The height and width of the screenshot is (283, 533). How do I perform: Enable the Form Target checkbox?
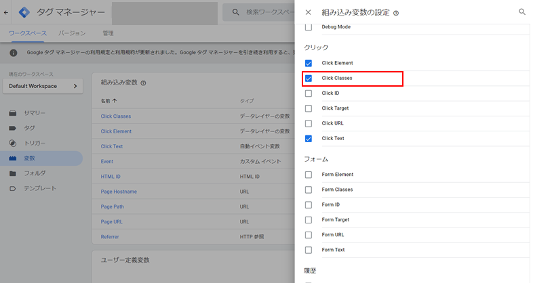tap(309, 220)
